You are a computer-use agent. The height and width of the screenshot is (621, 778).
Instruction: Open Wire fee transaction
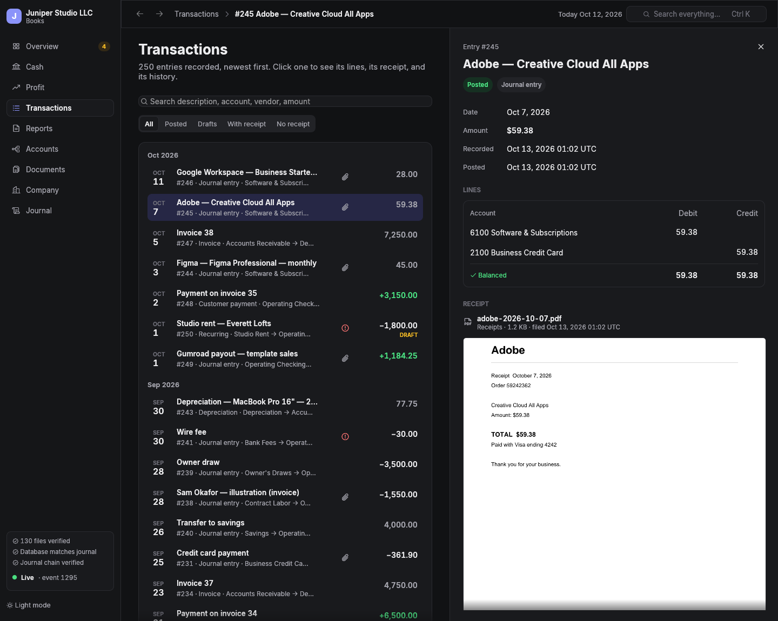click(285, 437)
